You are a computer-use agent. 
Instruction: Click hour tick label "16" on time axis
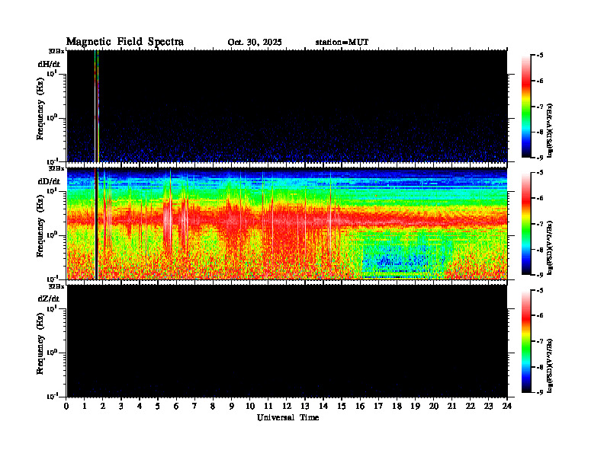coord(360,407)
